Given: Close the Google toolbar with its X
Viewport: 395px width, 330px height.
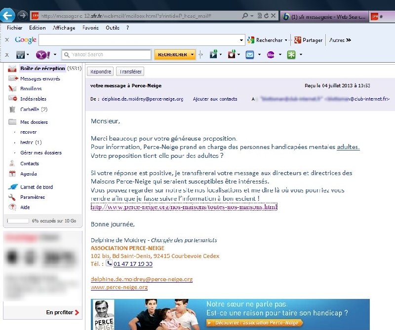Looking at the screenshot, I should click(x=7, y=40).
